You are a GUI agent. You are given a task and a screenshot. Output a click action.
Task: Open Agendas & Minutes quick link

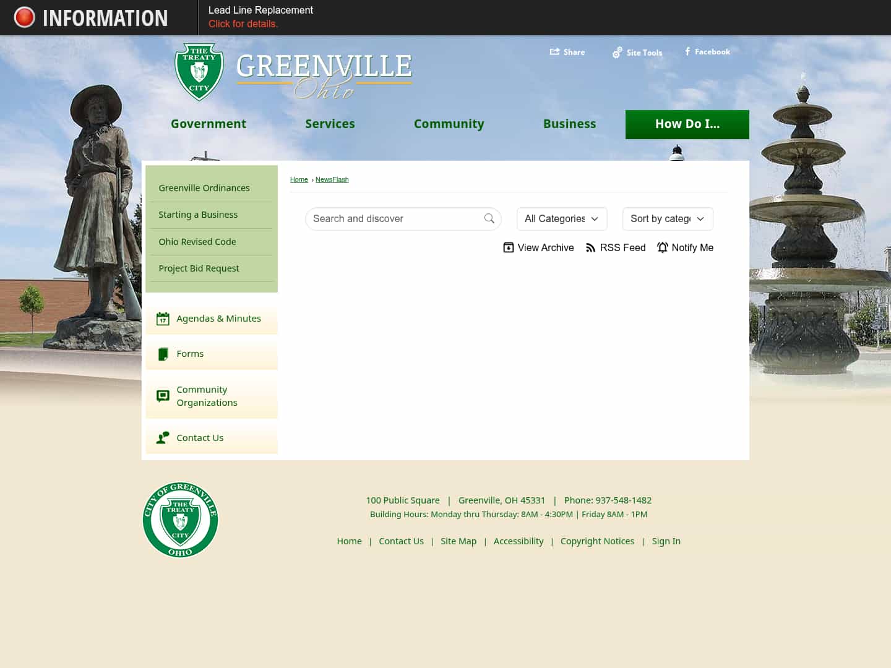tap(212, 319)
